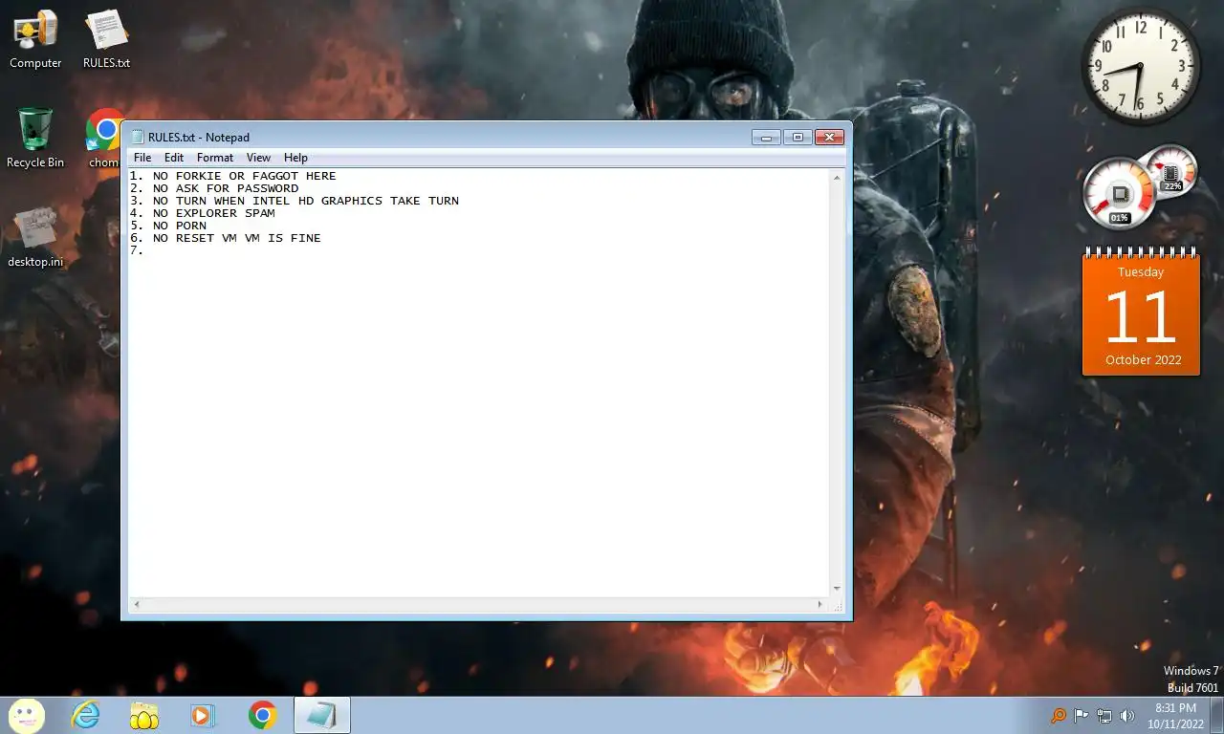This screenshot has height=734, width=1224.
Task: Click the line 'NO TURN WHEN INTEL HD GRAPHICS TAKE TURN'
Action: [306, 201]
